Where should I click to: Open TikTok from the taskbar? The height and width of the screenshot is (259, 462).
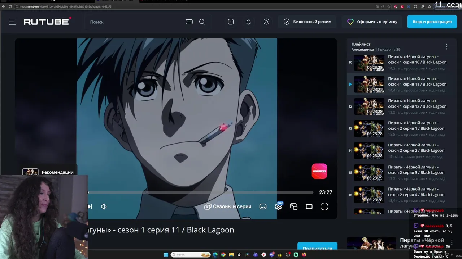[x=239, y=255]
